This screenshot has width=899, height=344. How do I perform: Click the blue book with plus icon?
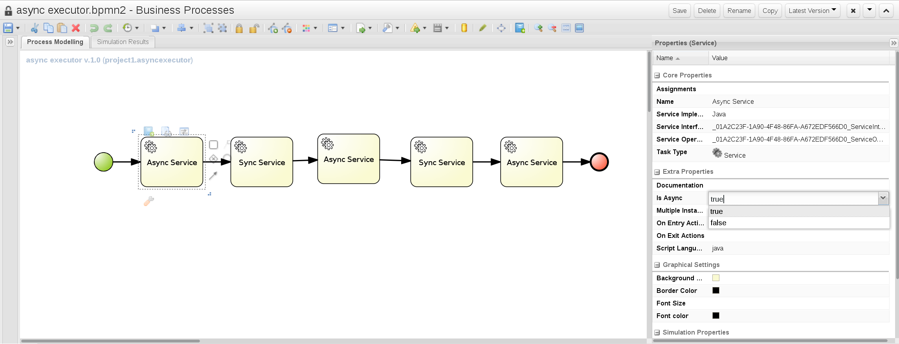point(520,28)
